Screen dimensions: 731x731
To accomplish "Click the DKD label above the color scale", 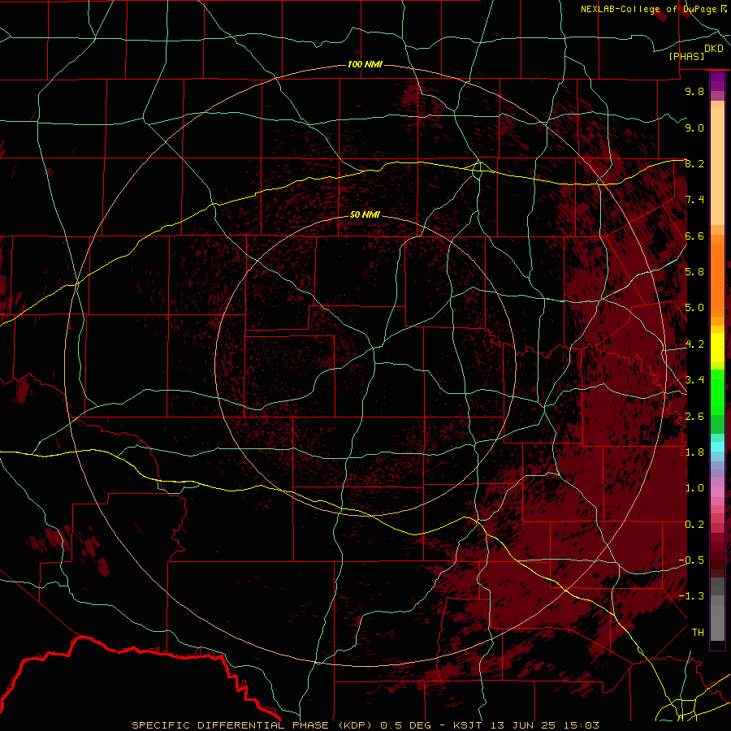I will [x=714, y=49].
